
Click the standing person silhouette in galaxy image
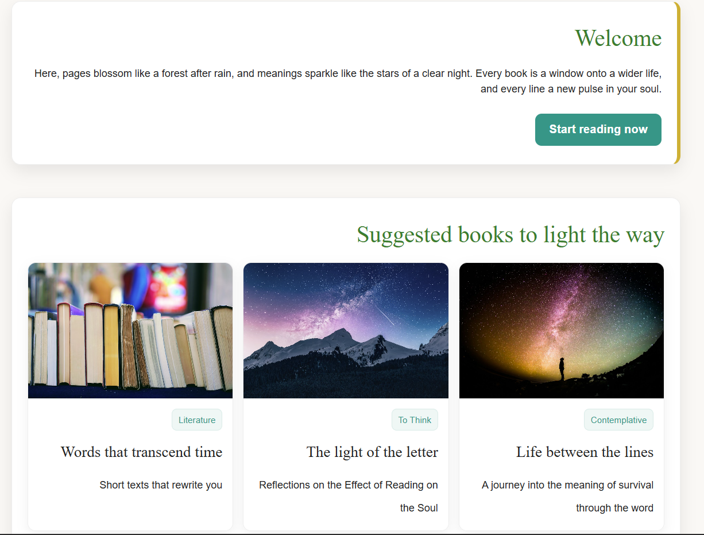pos(562,369)
